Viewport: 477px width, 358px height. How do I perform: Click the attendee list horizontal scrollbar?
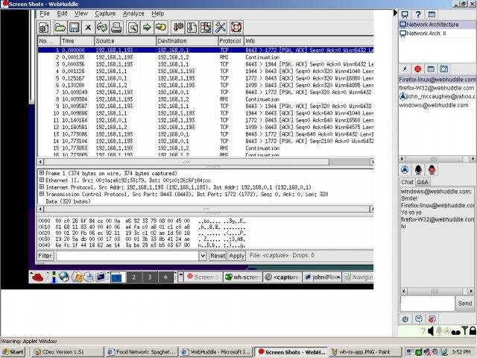(437, 159)
